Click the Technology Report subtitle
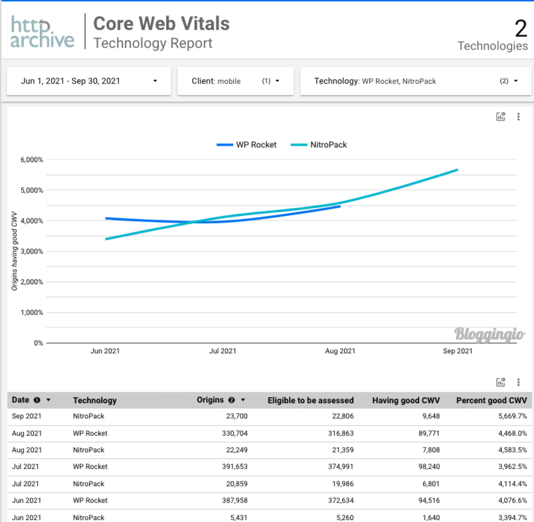This screenshot has height=522, width=534. 153,43
